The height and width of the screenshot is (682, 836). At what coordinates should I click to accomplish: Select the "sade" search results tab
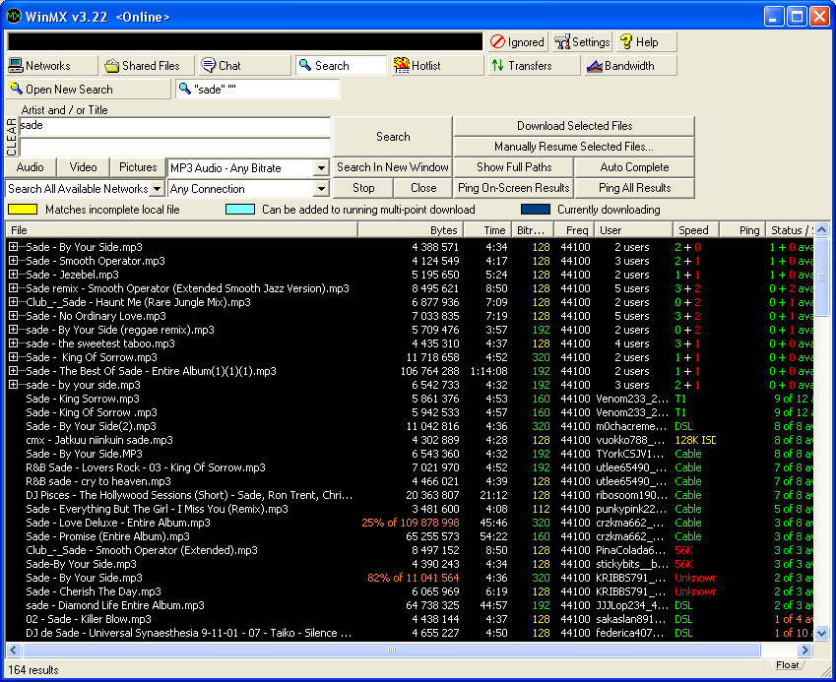coord(257,90)
